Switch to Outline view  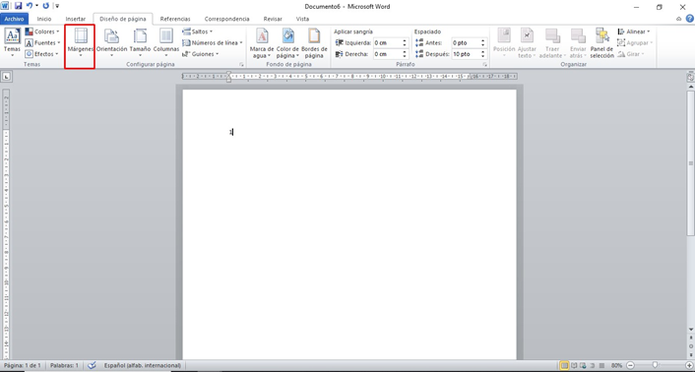tap(593, 365)
